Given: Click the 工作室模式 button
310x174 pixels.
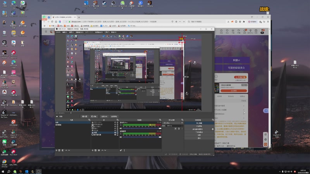Looking at the screenshot, I should pos(198,132).
